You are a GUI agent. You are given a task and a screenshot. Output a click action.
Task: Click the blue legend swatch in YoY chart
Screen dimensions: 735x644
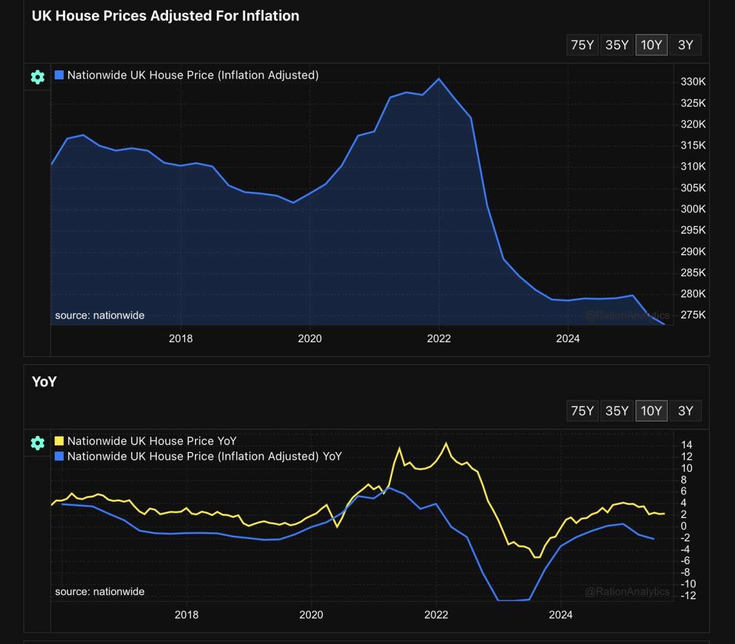click(x=59, y=456)
